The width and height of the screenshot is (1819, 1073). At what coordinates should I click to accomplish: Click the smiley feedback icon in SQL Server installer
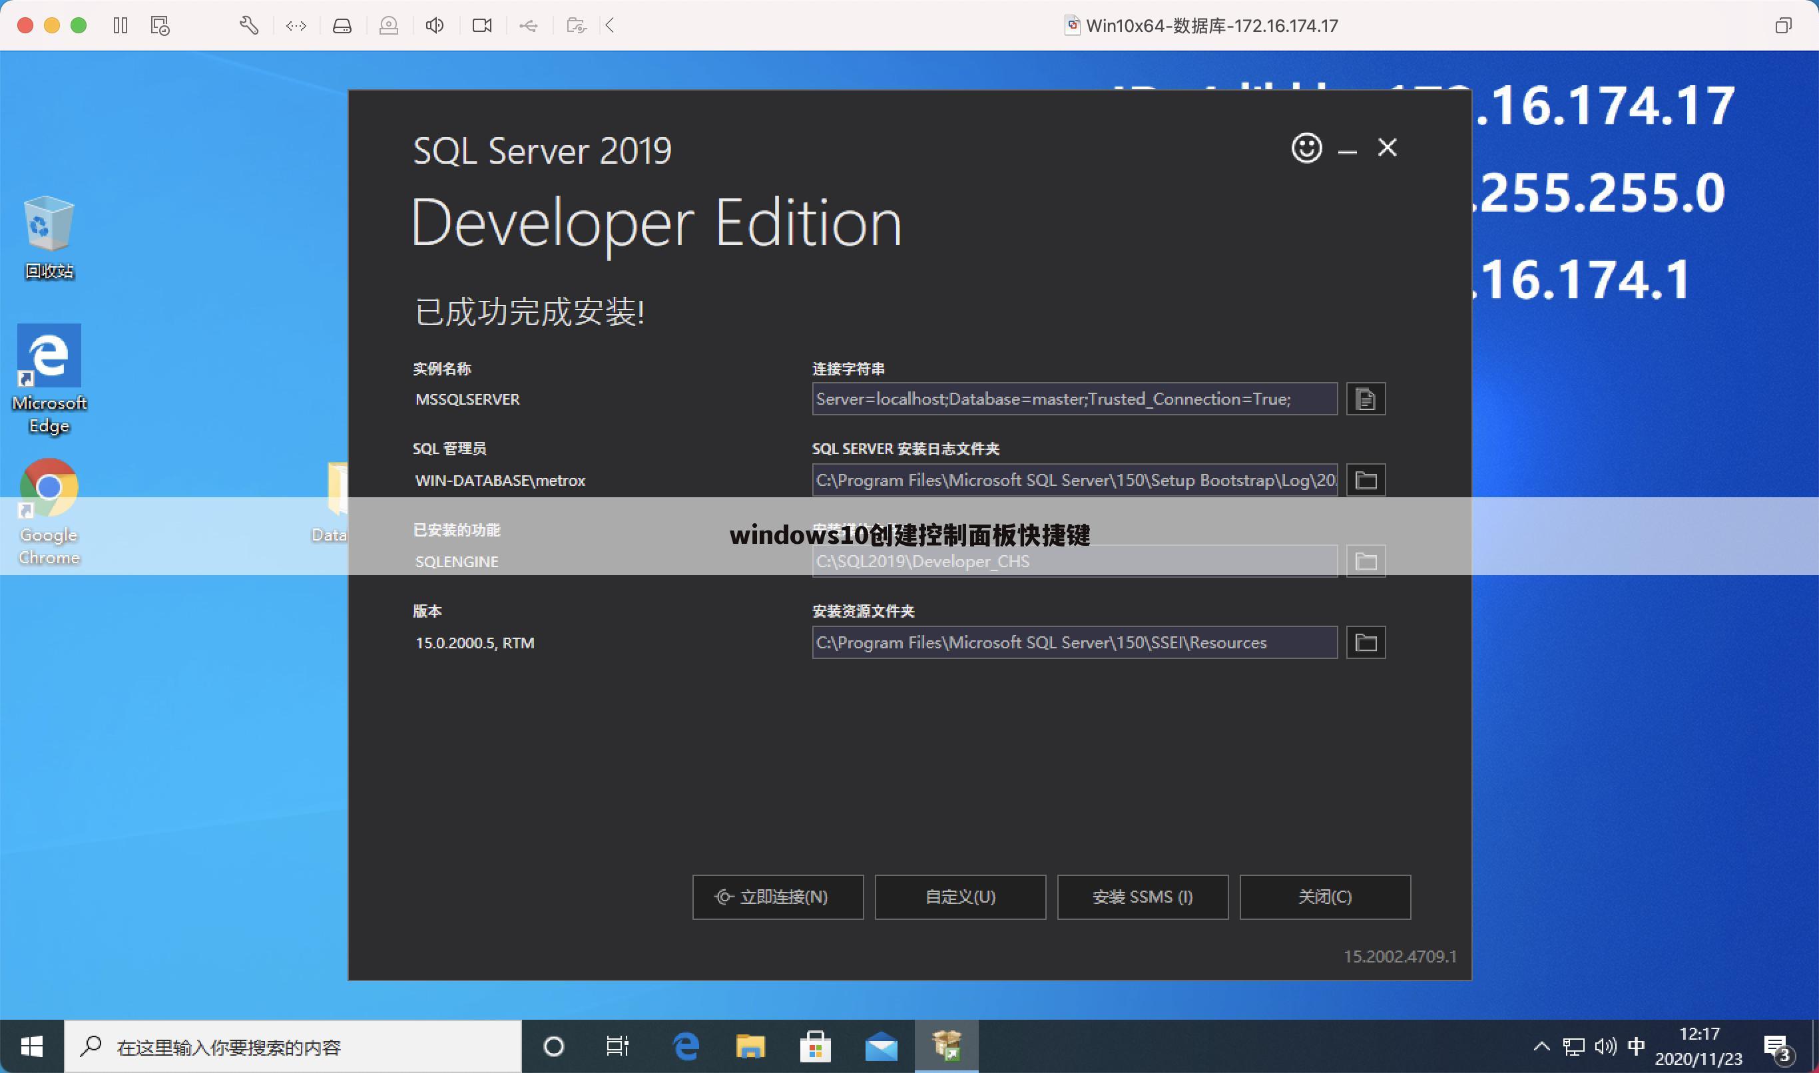tap(1306, 148)
